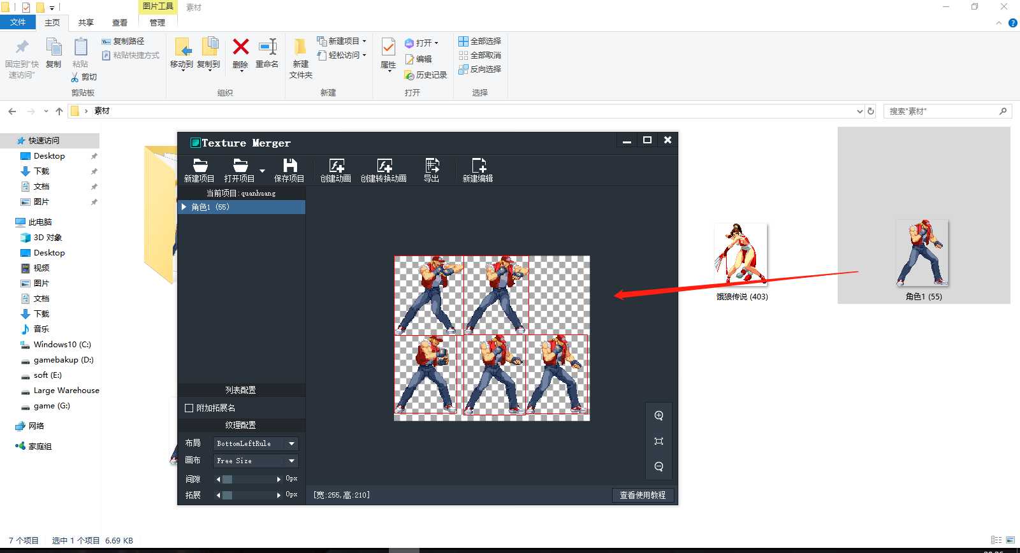Open gamebakup (D:) drive
Screen dimensions: 1020x553
(63, 360)
